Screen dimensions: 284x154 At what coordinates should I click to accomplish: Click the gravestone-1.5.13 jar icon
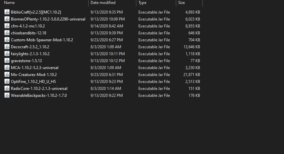[7, 60]
